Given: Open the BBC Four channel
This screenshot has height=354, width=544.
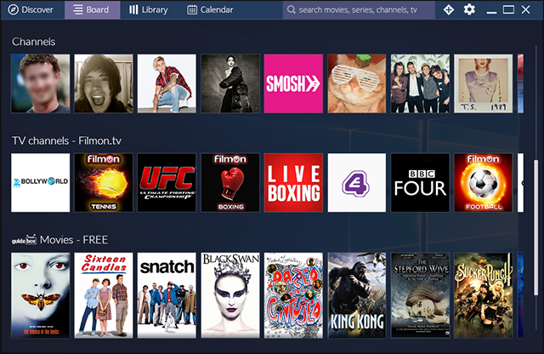Looking at the screenshot, I should pos(420,183).
